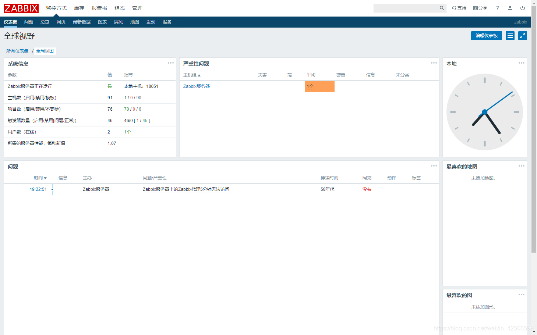Image resolution: width=537 pixels, height=335 pixels.
Task: Click the orange 1个 average severity cell
Action: pos(319,86)
